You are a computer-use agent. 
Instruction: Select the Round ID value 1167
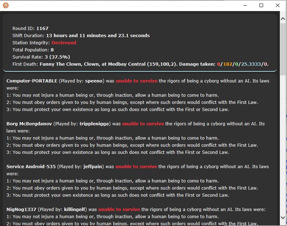coord(42,29)
